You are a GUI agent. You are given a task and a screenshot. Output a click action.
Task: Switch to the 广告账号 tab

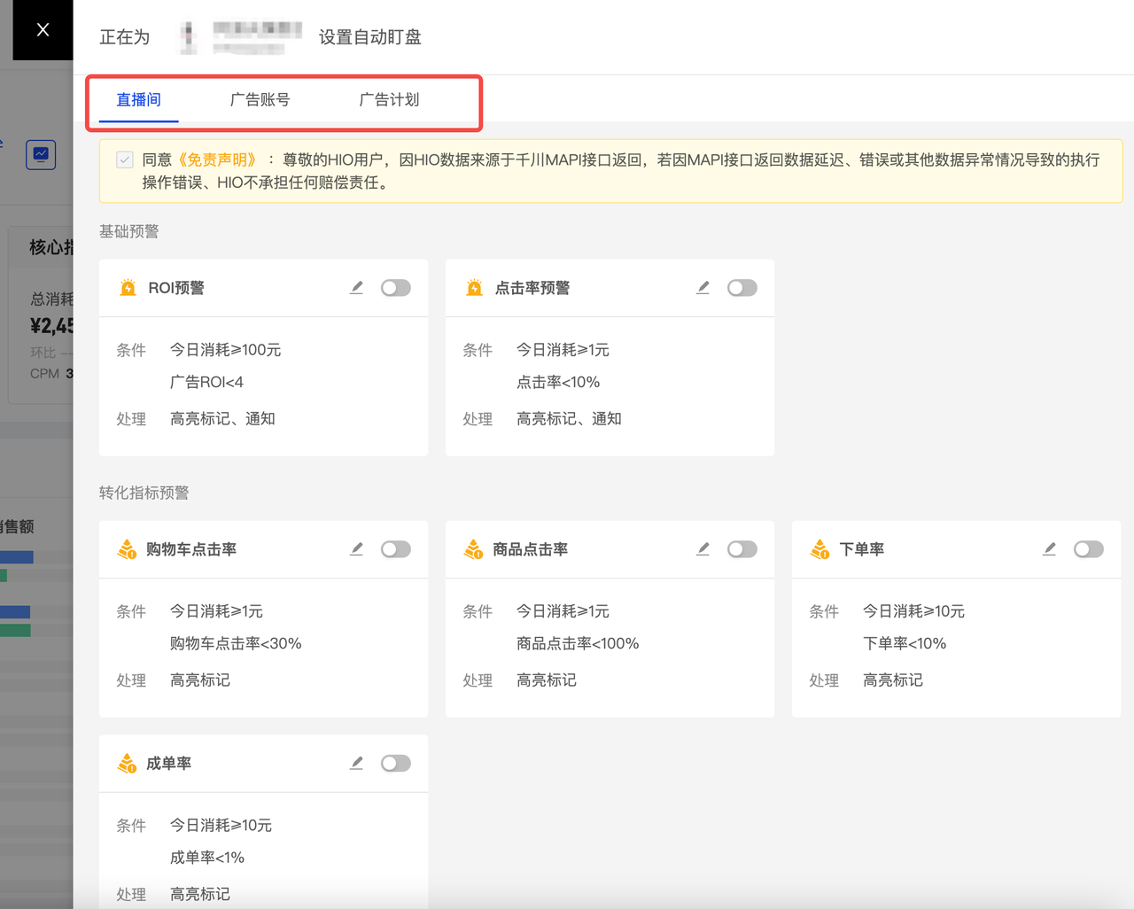(260, 99)
